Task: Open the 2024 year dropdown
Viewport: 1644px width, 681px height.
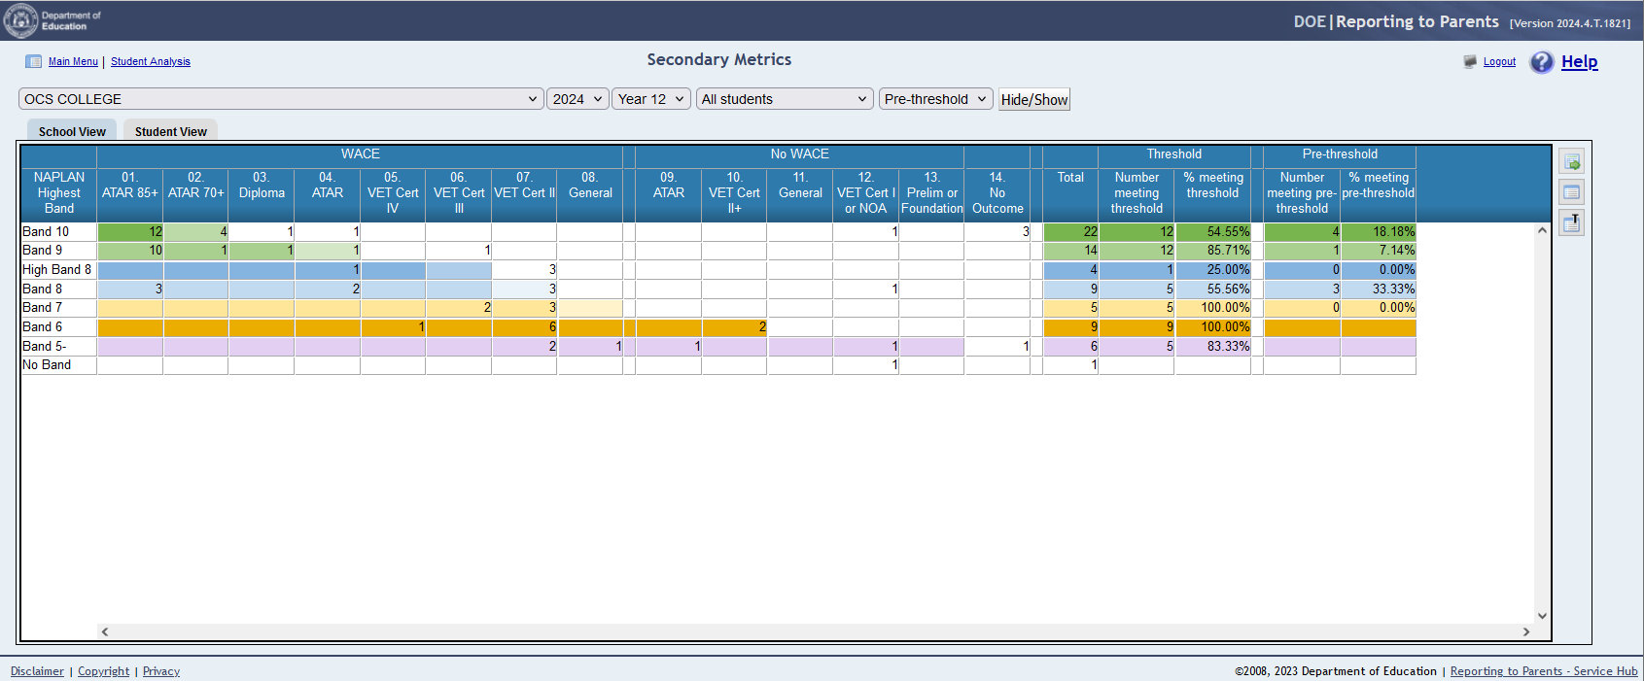Action: coord(577,99)
